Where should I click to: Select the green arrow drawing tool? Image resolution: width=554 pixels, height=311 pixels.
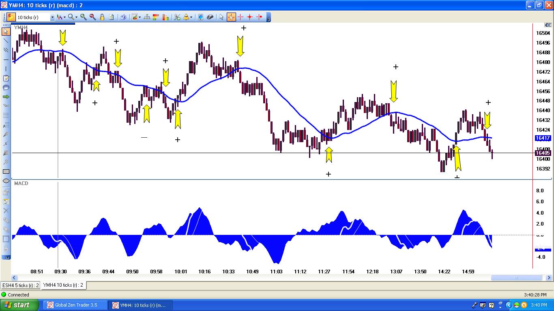pos(6,97)
